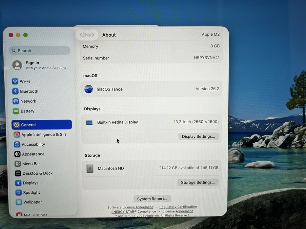Screen dimensions: 306x229
Task: Click the 13,3-inch (2560 × 1600) value
Action: [x=196, y=122]
